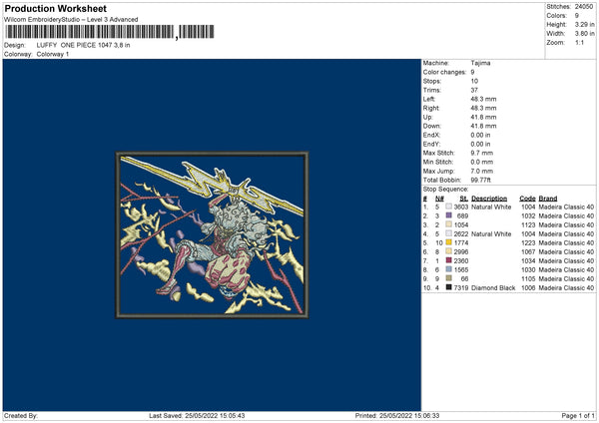Click the Brand column header

click(548, 199)
